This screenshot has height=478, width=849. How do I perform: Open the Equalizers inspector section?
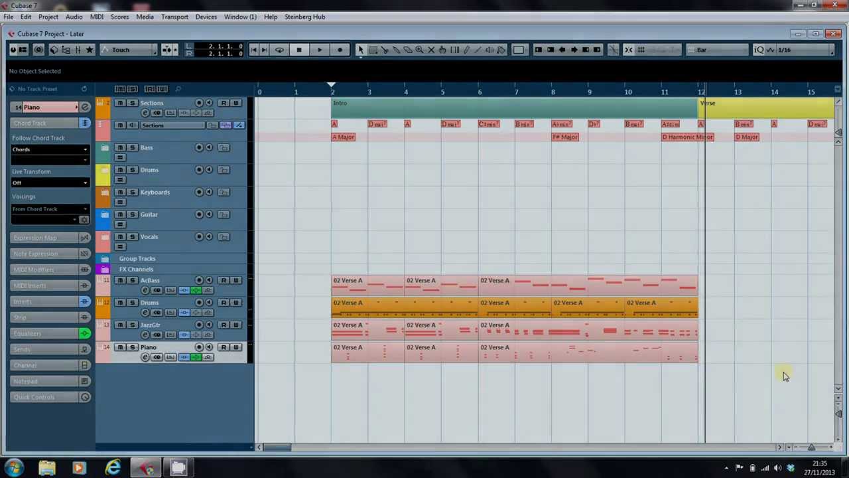coord(45,333)
